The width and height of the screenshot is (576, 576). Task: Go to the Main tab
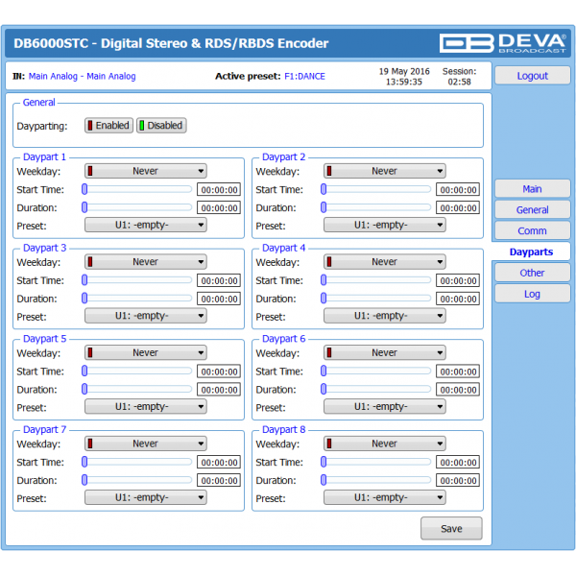pos(532,189)
